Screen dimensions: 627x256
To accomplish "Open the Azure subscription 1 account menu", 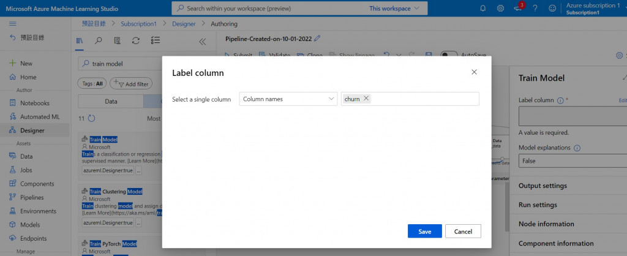I will (593, 8).
